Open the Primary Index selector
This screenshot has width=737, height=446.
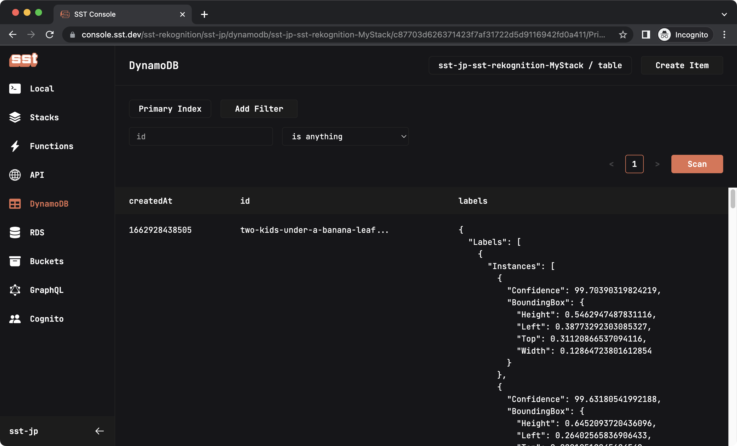click(x=170, y=108)
